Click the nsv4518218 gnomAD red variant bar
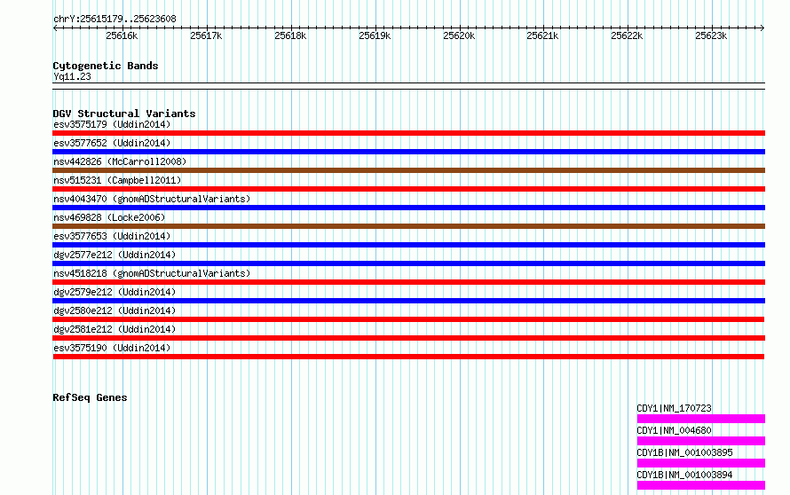This screenshot has width=790, height=495. click(x=408, y=282)
